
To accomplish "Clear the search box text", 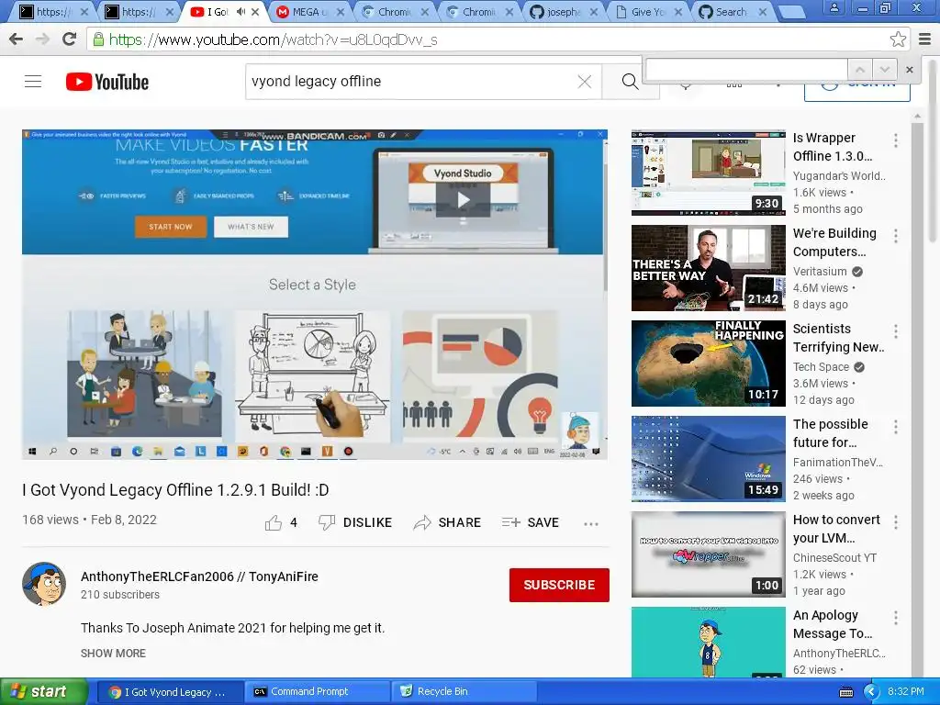I will point(585,82).
